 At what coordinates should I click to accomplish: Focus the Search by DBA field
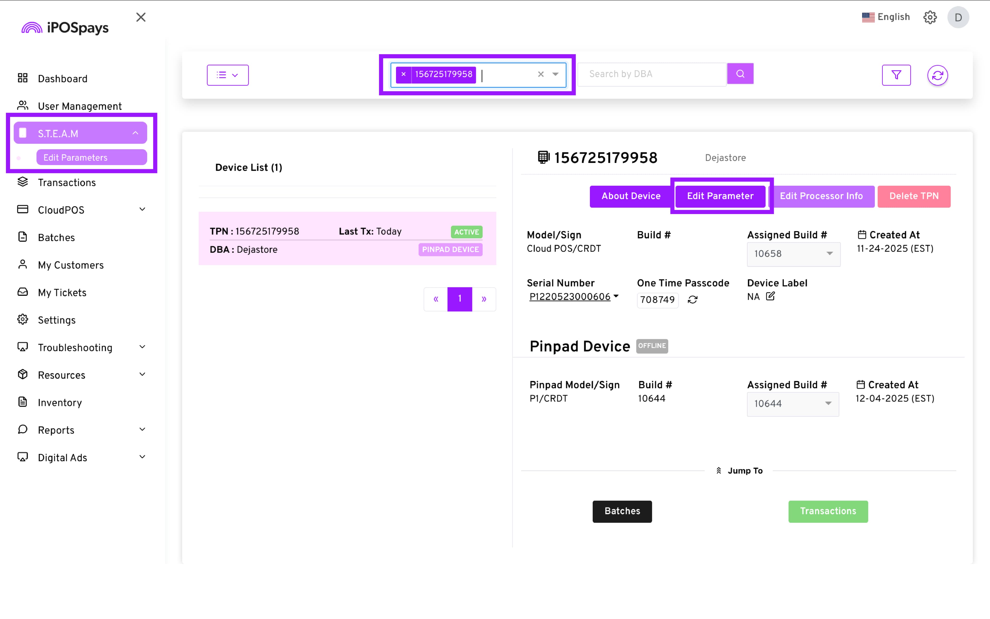pyautogui.click(x=652, y=74)
